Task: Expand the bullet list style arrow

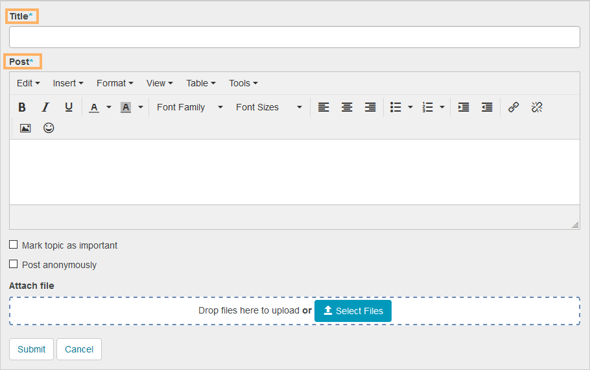Action: 410,107
